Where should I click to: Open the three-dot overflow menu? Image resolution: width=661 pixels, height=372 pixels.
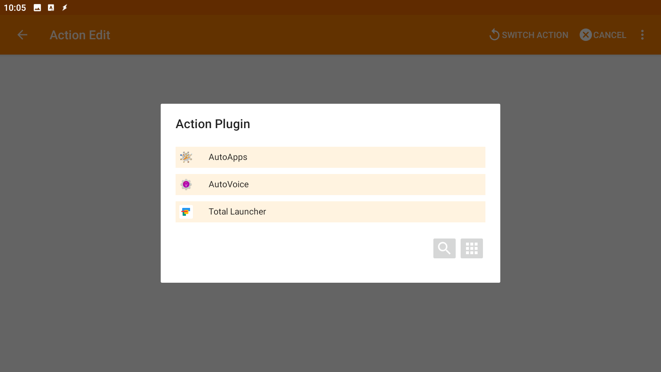pyautogui.click(x=642, y=35)
